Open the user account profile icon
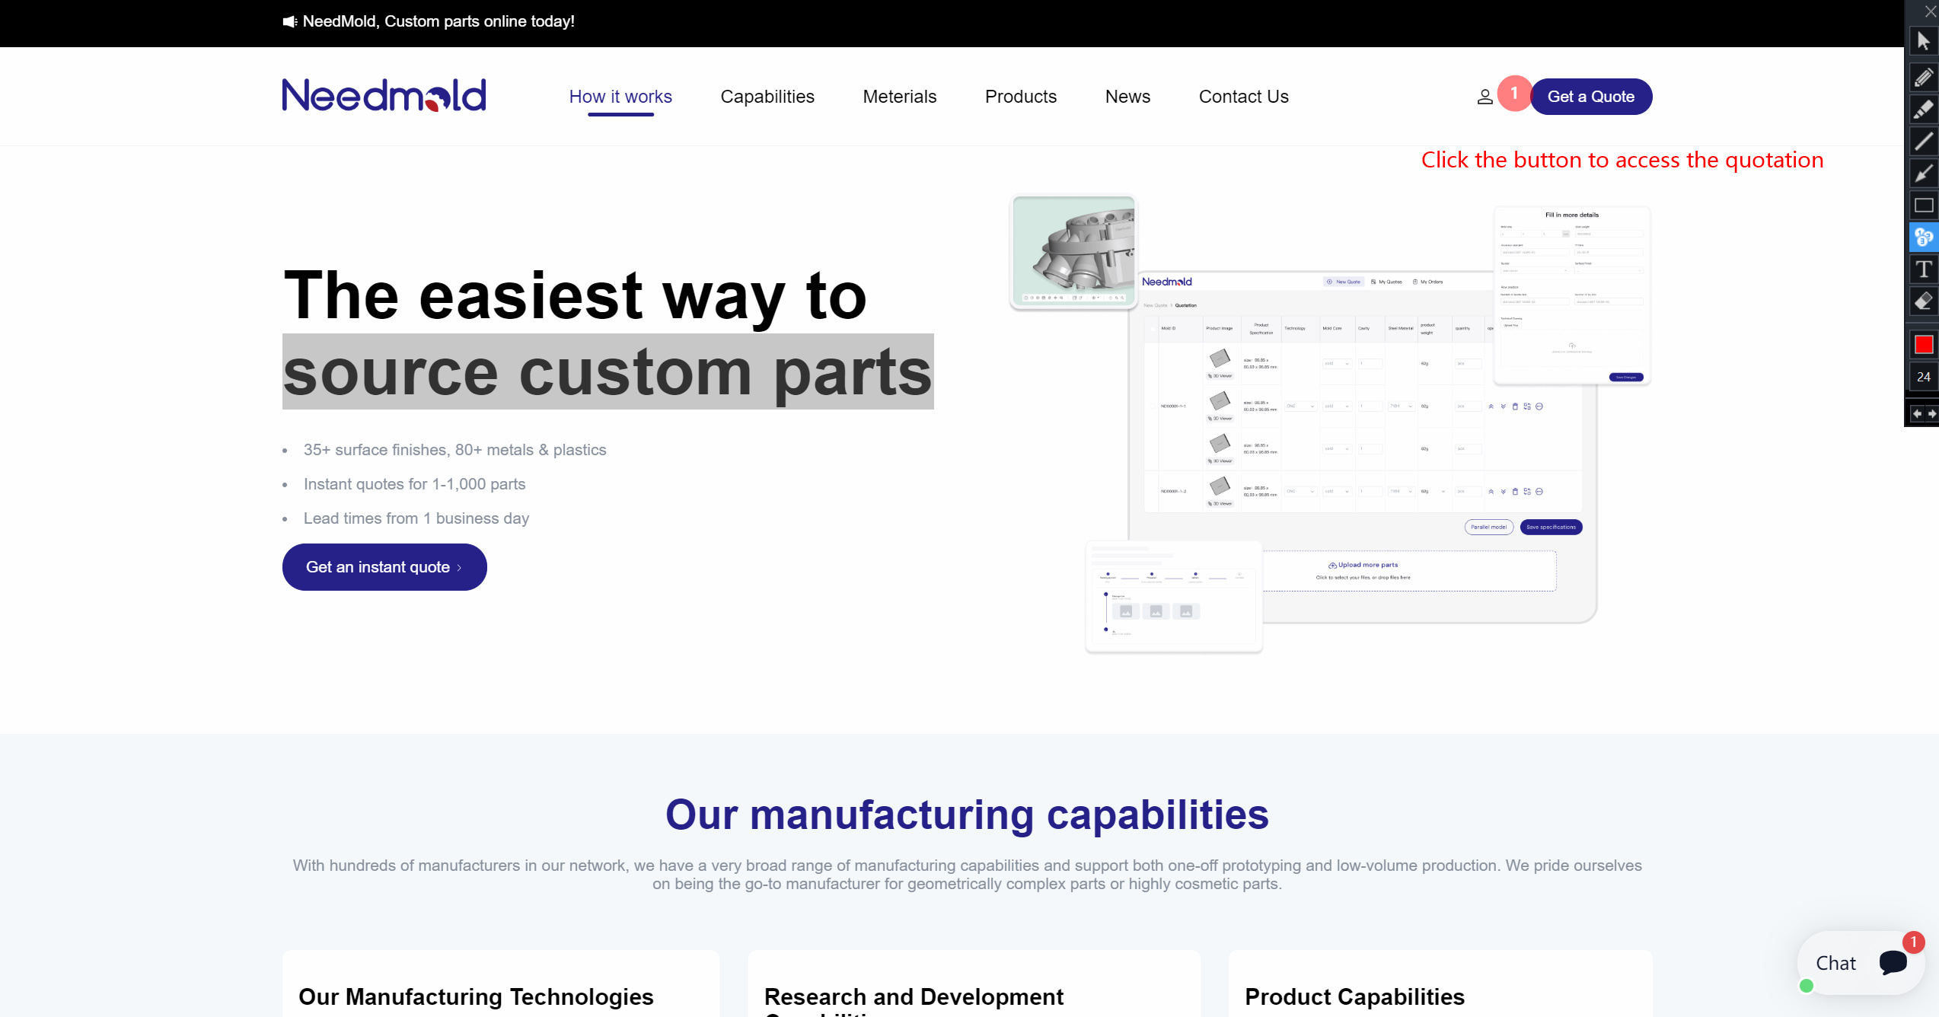This screenshot has height=1017, width=1939. point(1485,97)
